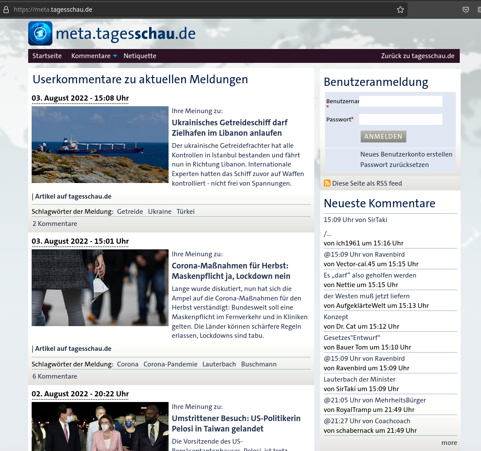Click the browser URL address bar
The height and width of the screenshot is (451, 481).
[202, 10]
